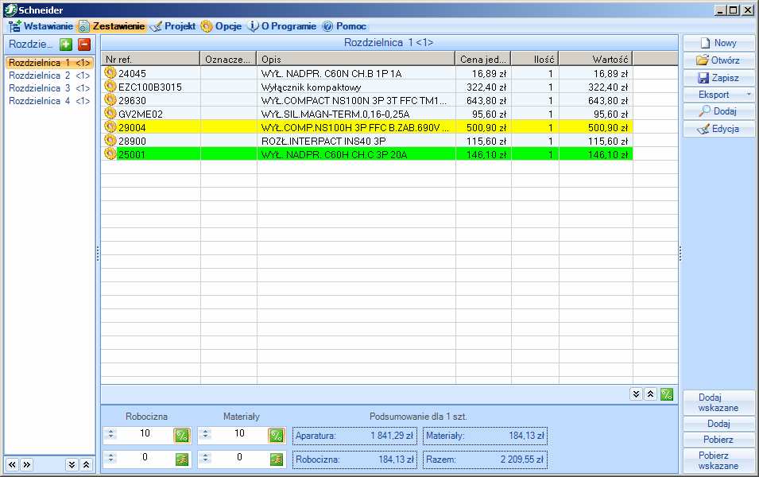Click the Aparatura summary '1 841,29 zł'

click(x=392, y=436)
